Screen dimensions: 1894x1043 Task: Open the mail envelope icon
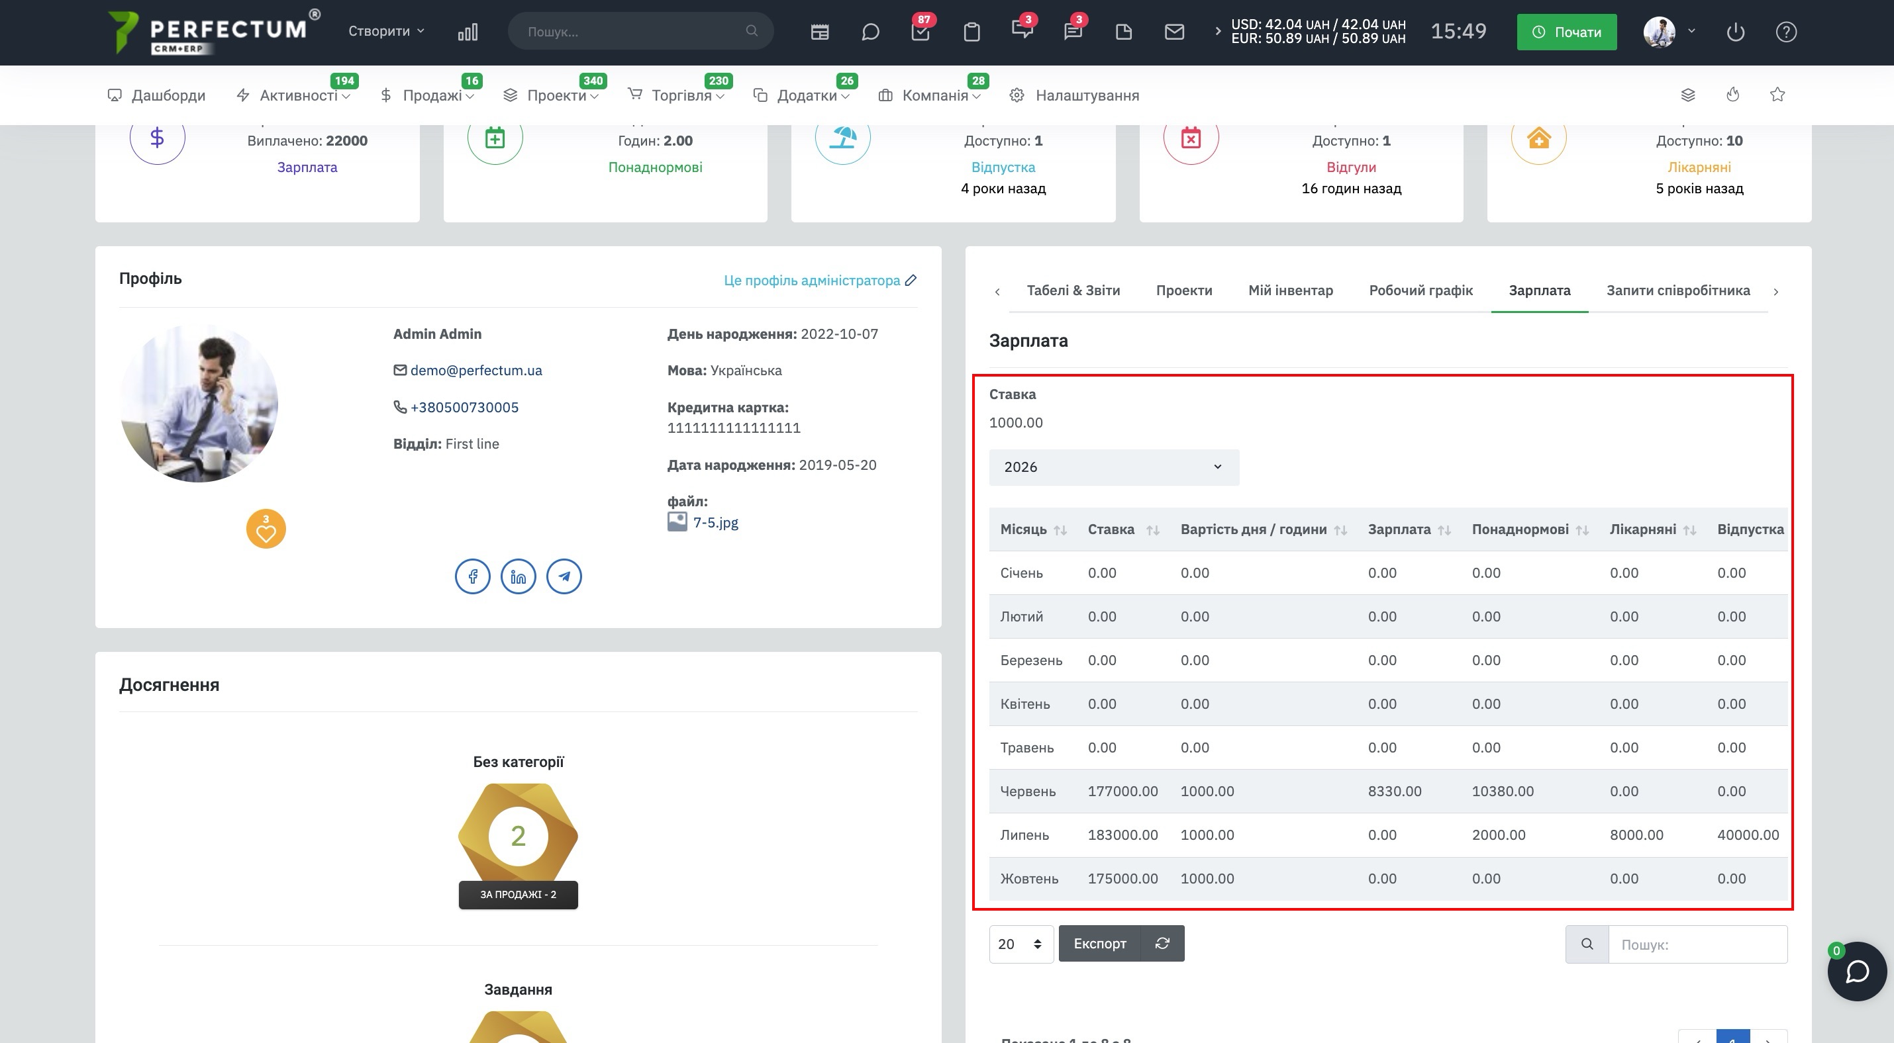1174,32
